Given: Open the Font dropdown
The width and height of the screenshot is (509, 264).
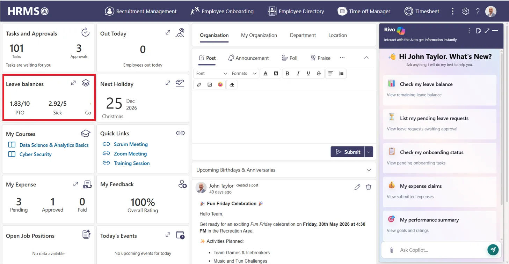Looking at the screenshot, I should (x=211, y=73).
